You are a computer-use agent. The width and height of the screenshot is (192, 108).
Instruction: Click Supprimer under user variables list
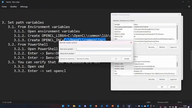tap(173, 47)
